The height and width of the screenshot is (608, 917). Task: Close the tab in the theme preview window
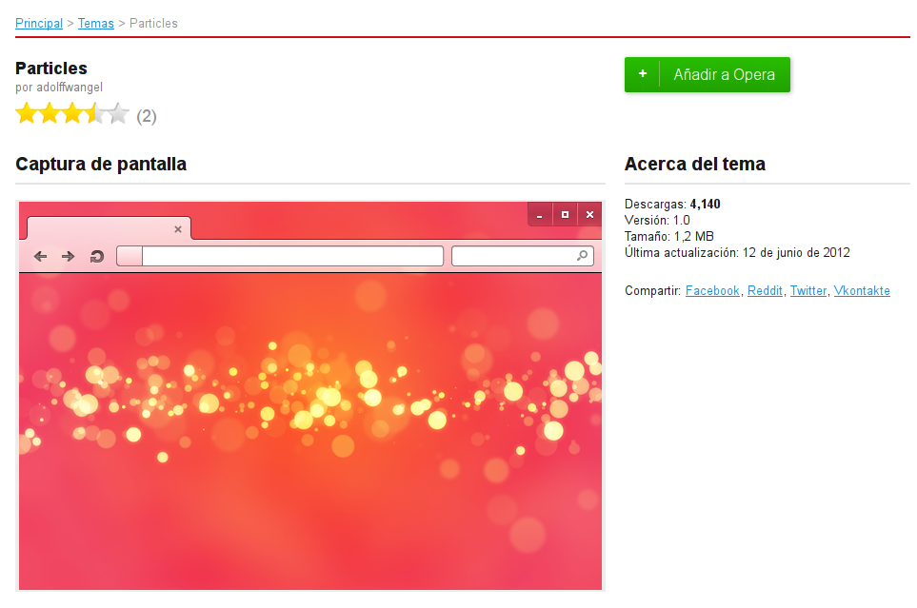coord(177,228)
